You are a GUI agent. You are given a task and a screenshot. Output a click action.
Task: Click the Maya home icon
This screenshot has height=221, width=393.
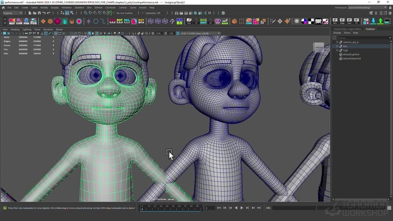coord(3,8)
